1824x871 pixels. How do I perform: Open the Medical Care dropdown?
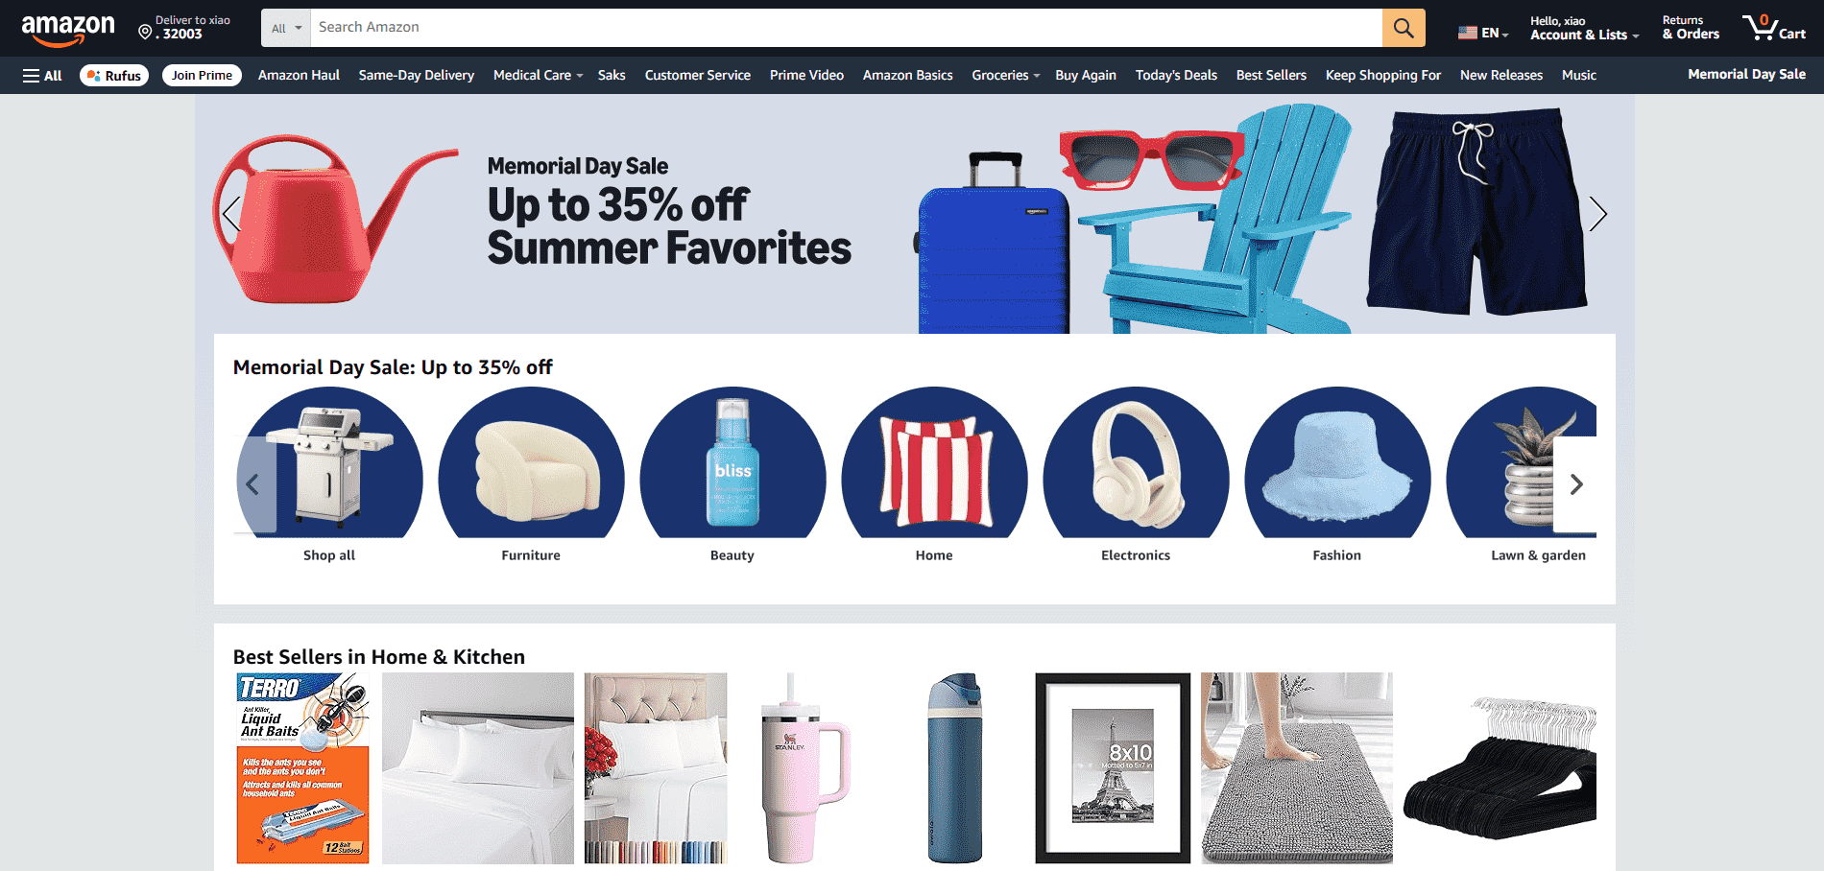coord(538,76)
